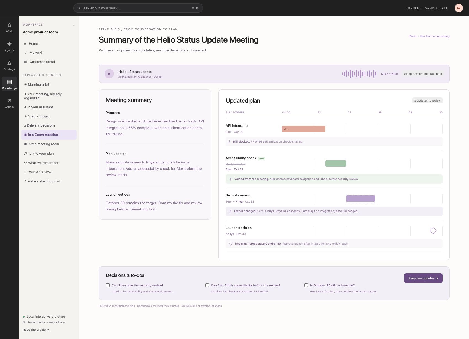Select 'In a Zoom meeting' item
469x339 pixels.
49,135
